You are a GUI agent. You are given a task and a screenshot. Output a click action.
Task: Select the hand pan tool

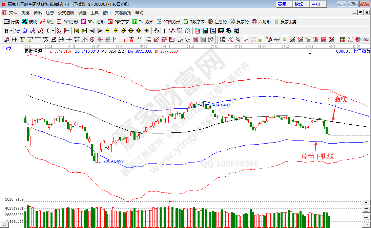point(157,31)
